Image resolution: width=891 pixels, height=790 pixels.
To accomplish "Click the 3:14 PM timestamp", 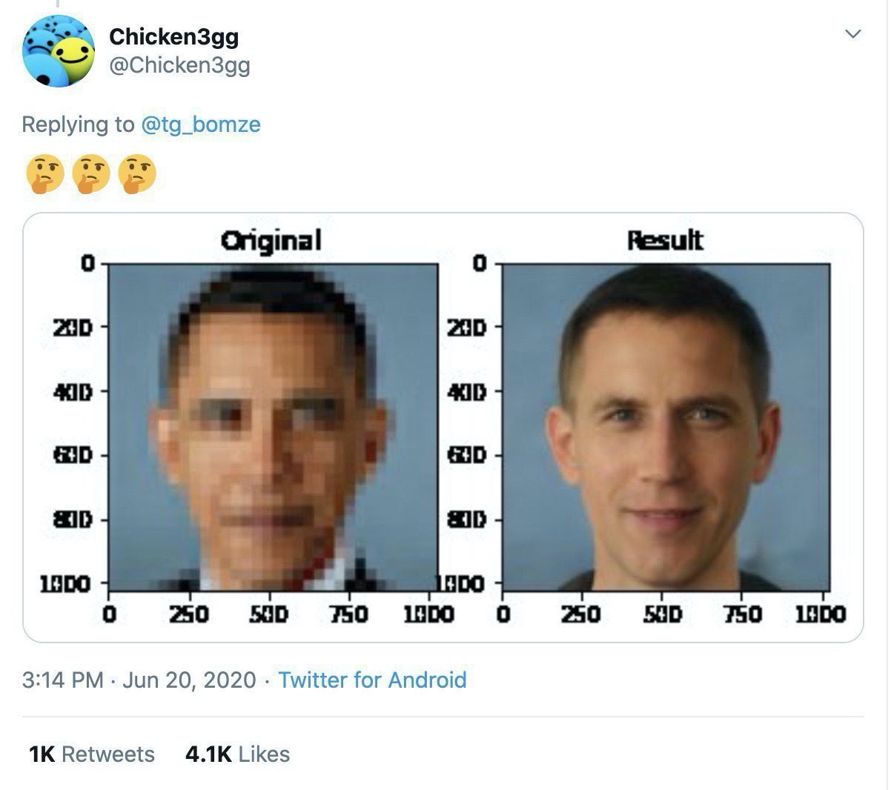I will click(62, 680).
